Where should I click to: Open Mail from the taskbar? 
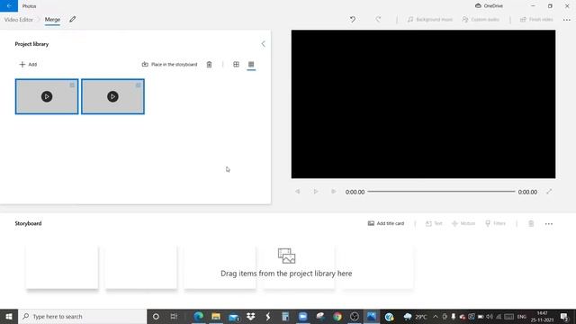click(x=234, y=316)
